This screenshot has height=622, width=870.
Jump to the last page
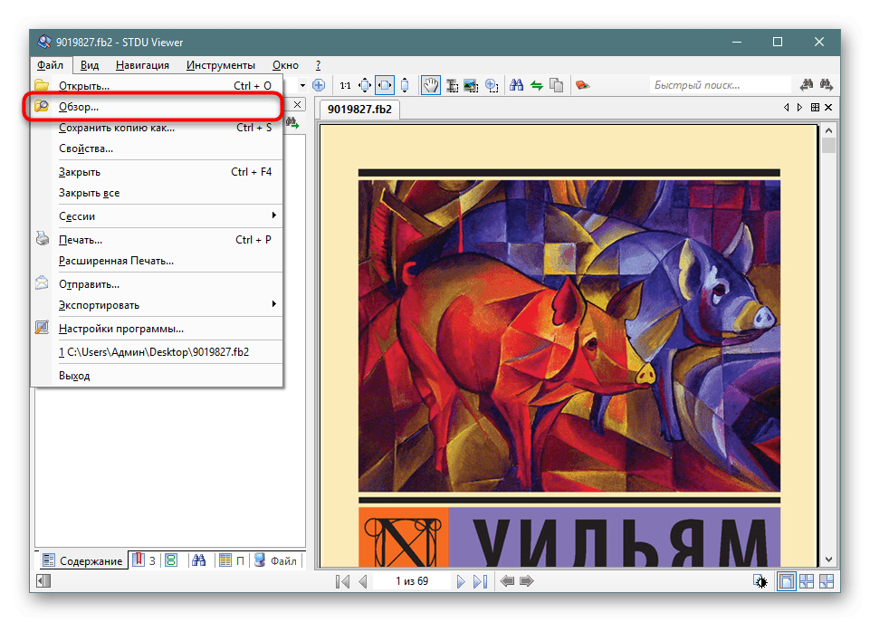(480, 581)
